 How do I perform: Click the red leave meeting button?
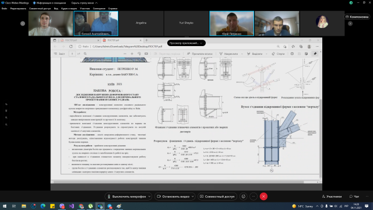(x=263, y=197)
